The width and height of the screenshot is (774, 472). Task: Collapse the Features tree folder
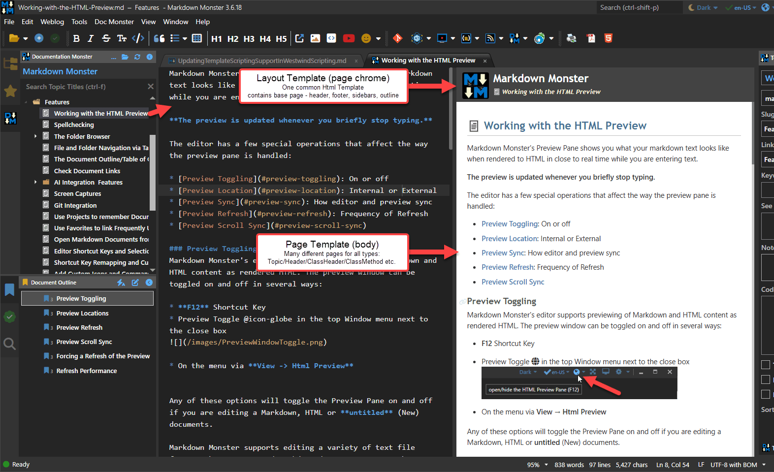coord(26,102)
